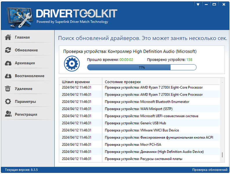Click the users icon for Регистрация
Screen dimensions: 230x174
(x=8, y=114)
